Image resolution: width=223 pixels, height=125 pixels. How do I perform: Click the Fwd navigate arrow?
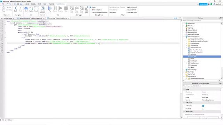click(x=21, y=9)
